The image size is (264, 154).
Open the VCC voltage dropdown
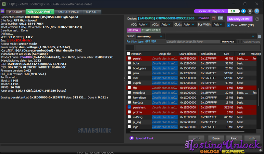[143, 25]
